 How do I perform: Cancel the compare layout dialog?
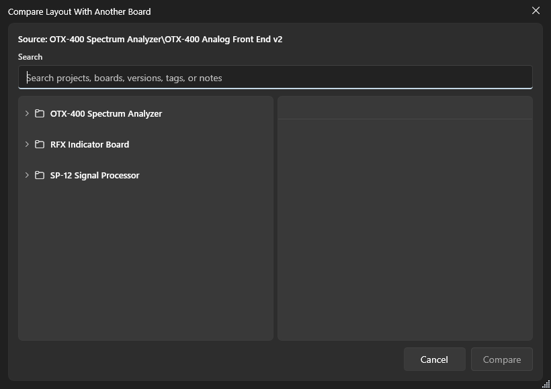434,359
